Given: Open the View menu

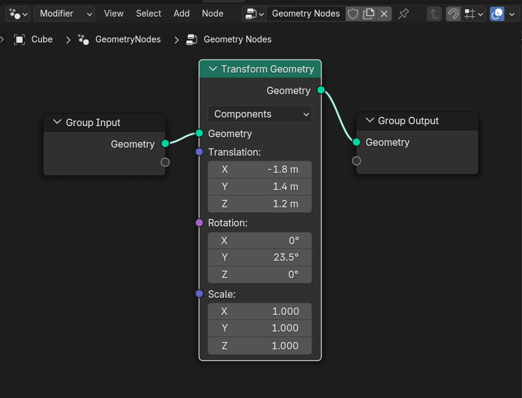Looking at the screenshot, I should coord(113,14).
